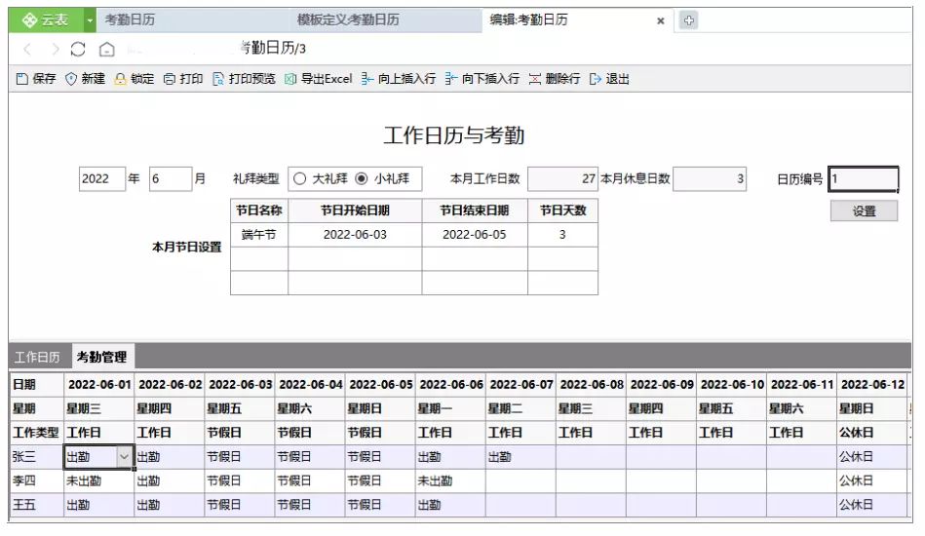925x536 pixels.
Task: Click holiday start date 2022-06-03 cell
Action: [355, 235]
